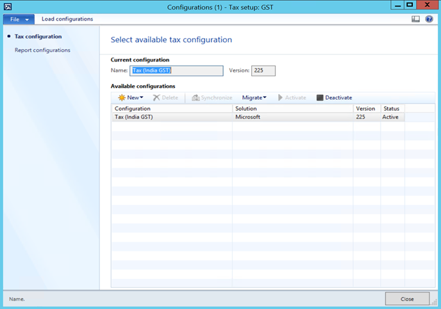441x309 pixels.
Task: Click the Version field showing 225
Action: pyautogui.click(x=263, y=71)
